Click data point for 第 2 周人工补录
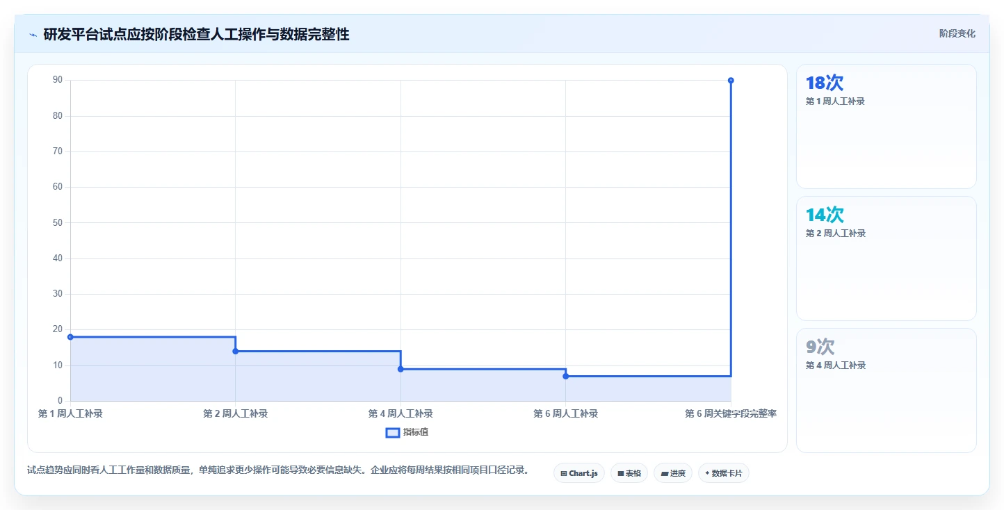The image size is (1004, 510). click(235, 351)
